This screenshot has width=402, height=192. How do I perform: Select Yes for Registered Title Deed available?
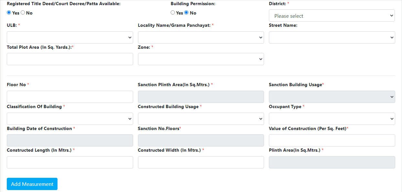(9, 13)
